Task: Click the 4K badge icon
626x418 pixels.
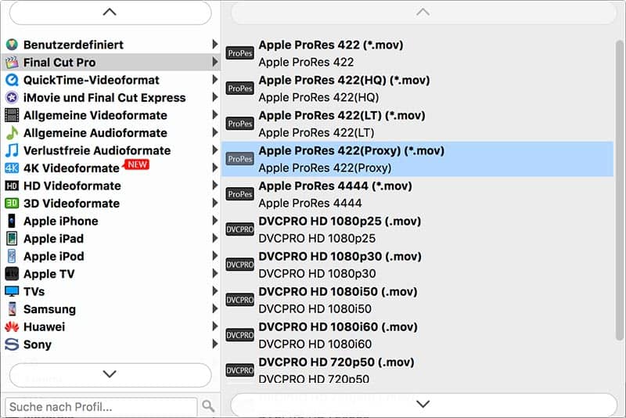Action: 12,168
